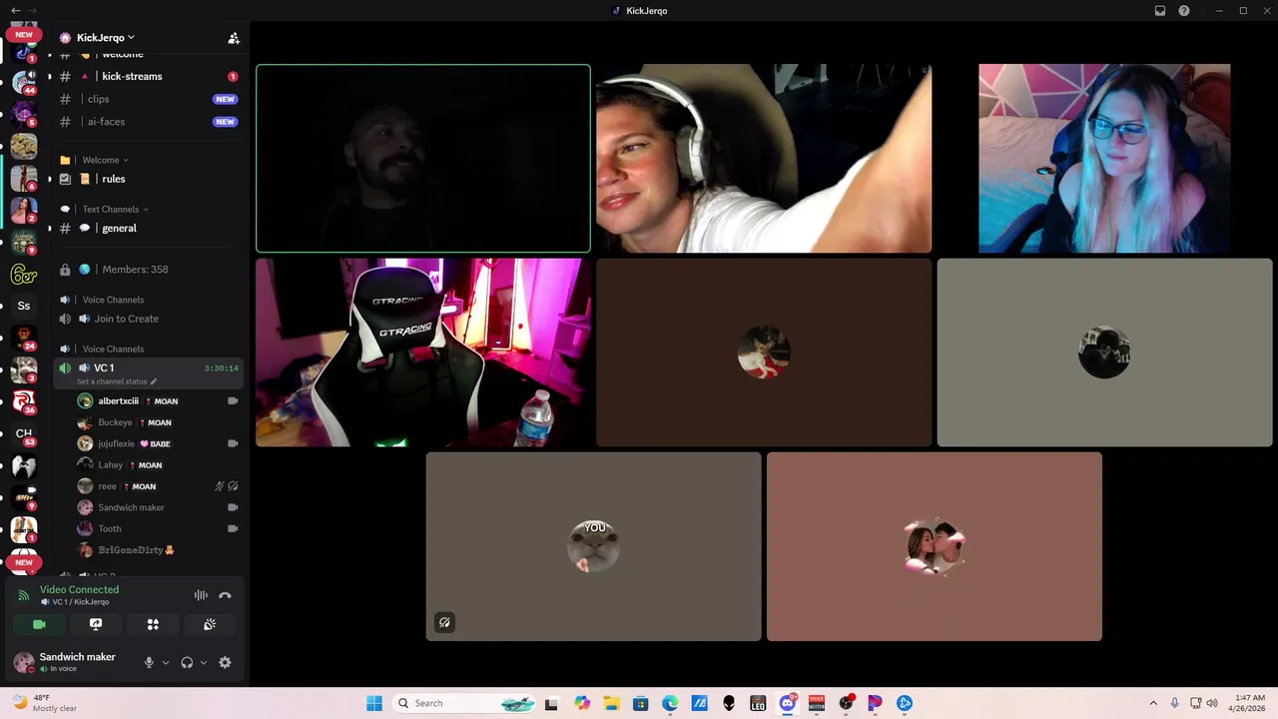Start an activity from the voice panel
The width and height of the screenshot is (1278, 719).
tap(153, 624)
